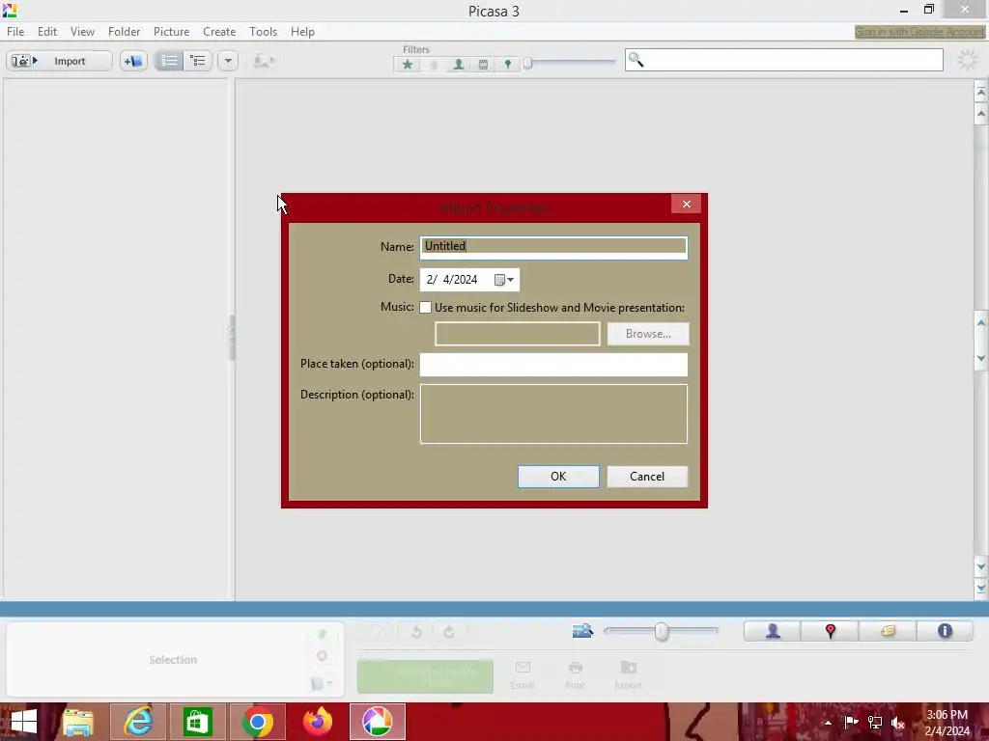Click rotate counter-clockwise icon
This screenshot has width=989, height=741.
(416, 632)
